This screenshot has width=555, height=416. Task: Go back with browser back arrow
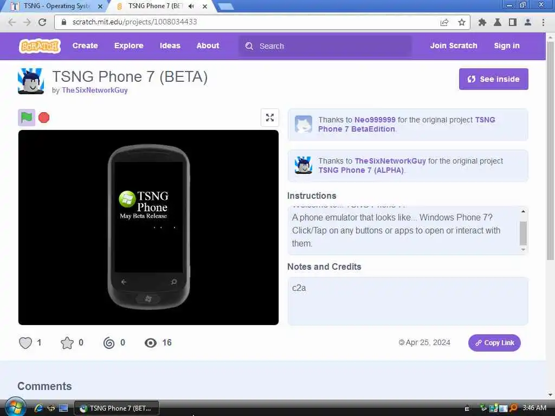pos(12,22)
